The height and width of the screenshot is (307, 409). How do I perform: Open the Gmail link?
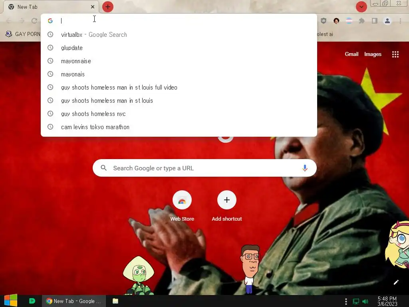[x=351, y=54]
